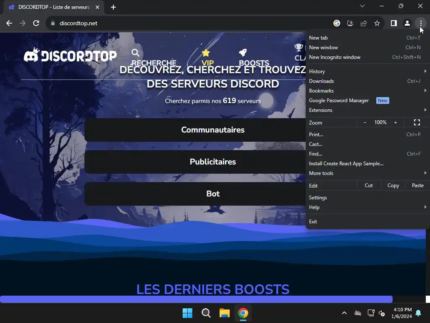This screenshot has width=430, height=323.
Task: Click the tab search chevron in title bar
Action: pyautogui.click(x=362, y=6)
